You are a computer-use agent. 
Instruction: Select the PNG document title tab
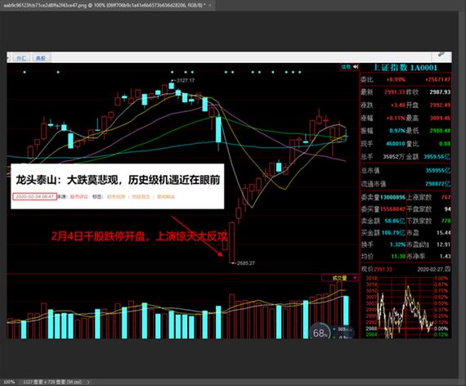point(105,5)
